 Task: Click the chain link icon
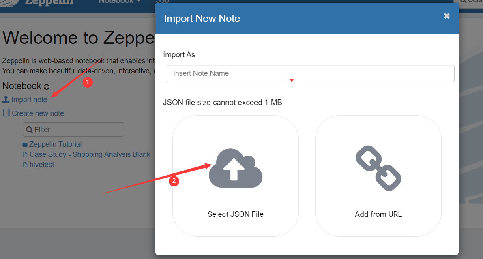pyautogui.click(x=379, y=168)
